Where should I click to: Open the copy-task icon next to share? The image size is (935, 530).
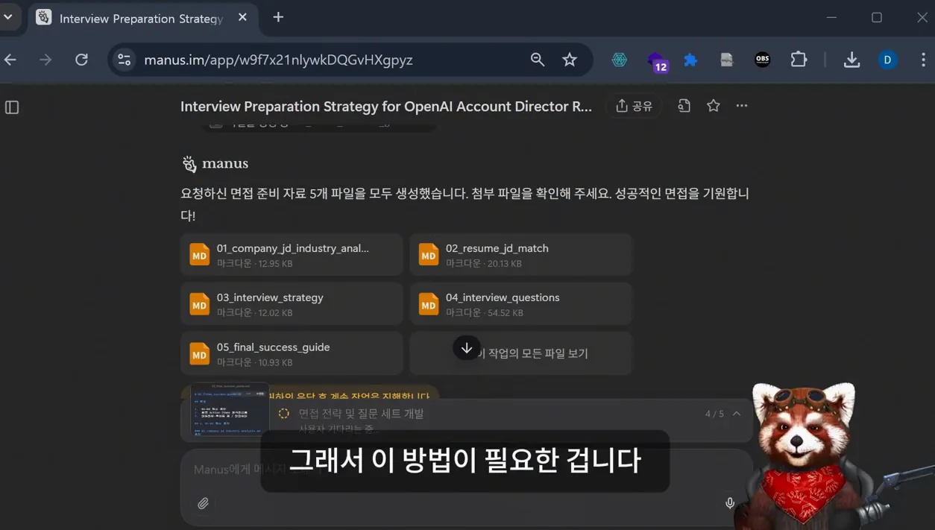684,106
